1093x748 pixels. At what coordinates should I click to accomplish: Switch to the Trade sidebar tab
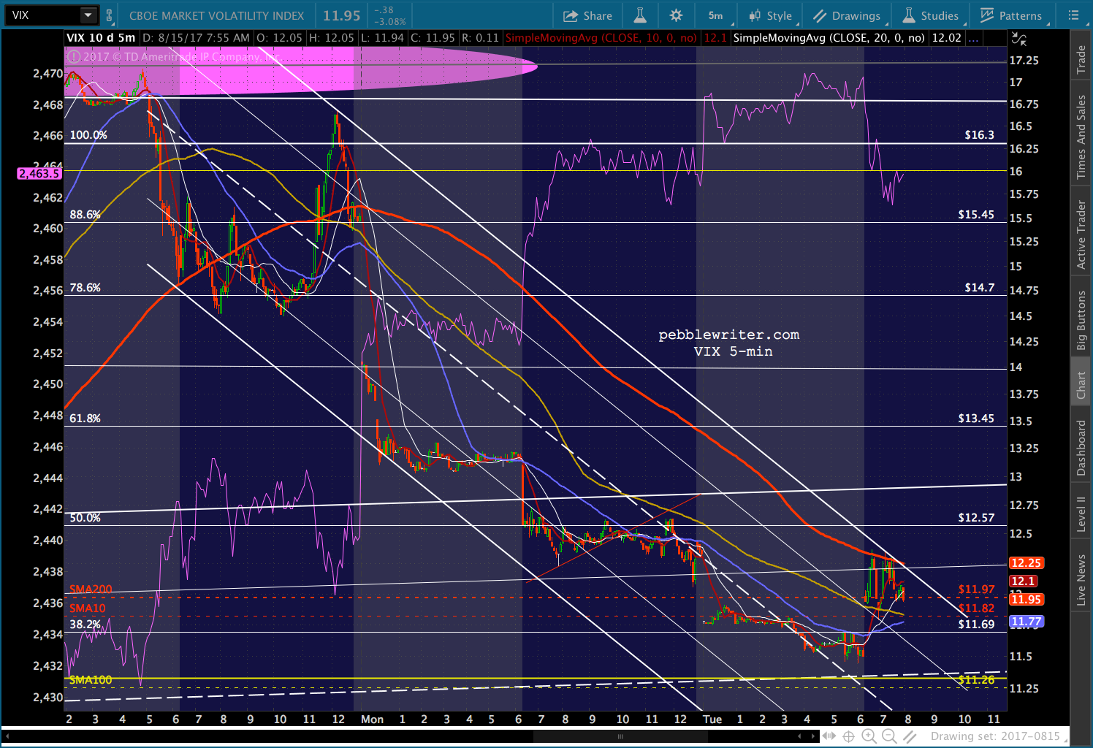(x=1081, y=60)
